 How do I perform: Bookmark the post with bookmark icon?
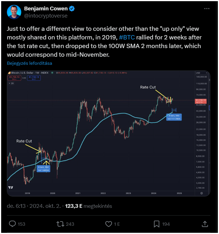click(157, 224)
